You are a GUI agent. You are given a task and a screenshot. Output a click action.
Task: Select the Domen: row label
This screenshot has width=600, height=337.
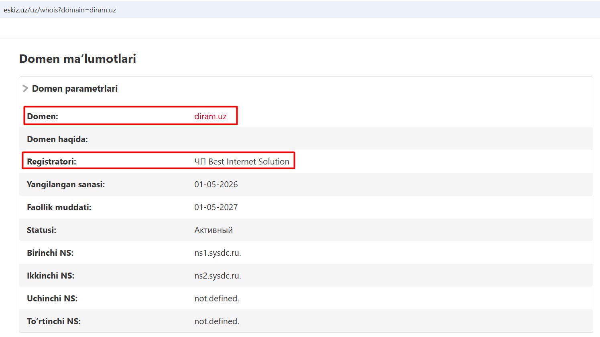(x=43, y=116)
